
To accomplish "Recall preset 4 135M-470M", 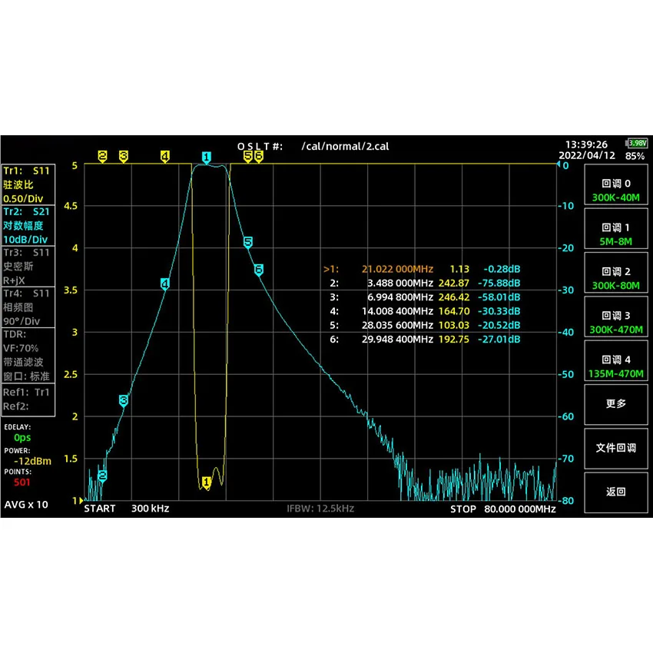I will 616,360.
